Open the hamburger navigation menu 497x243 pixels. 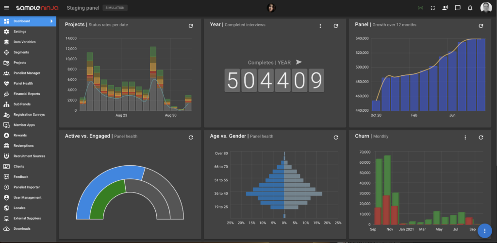[x=6, y=8]
